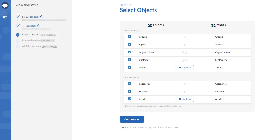Click the Groups row arrows indicator
This screenshot has height=140, width=266.
[184, 37]
